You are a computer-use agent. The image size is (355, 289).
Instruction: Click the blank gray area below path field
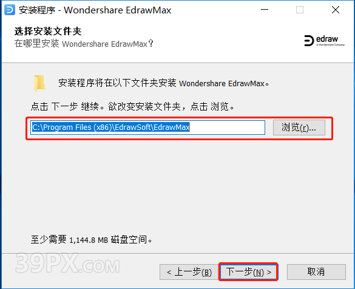[x=177, y=186]
